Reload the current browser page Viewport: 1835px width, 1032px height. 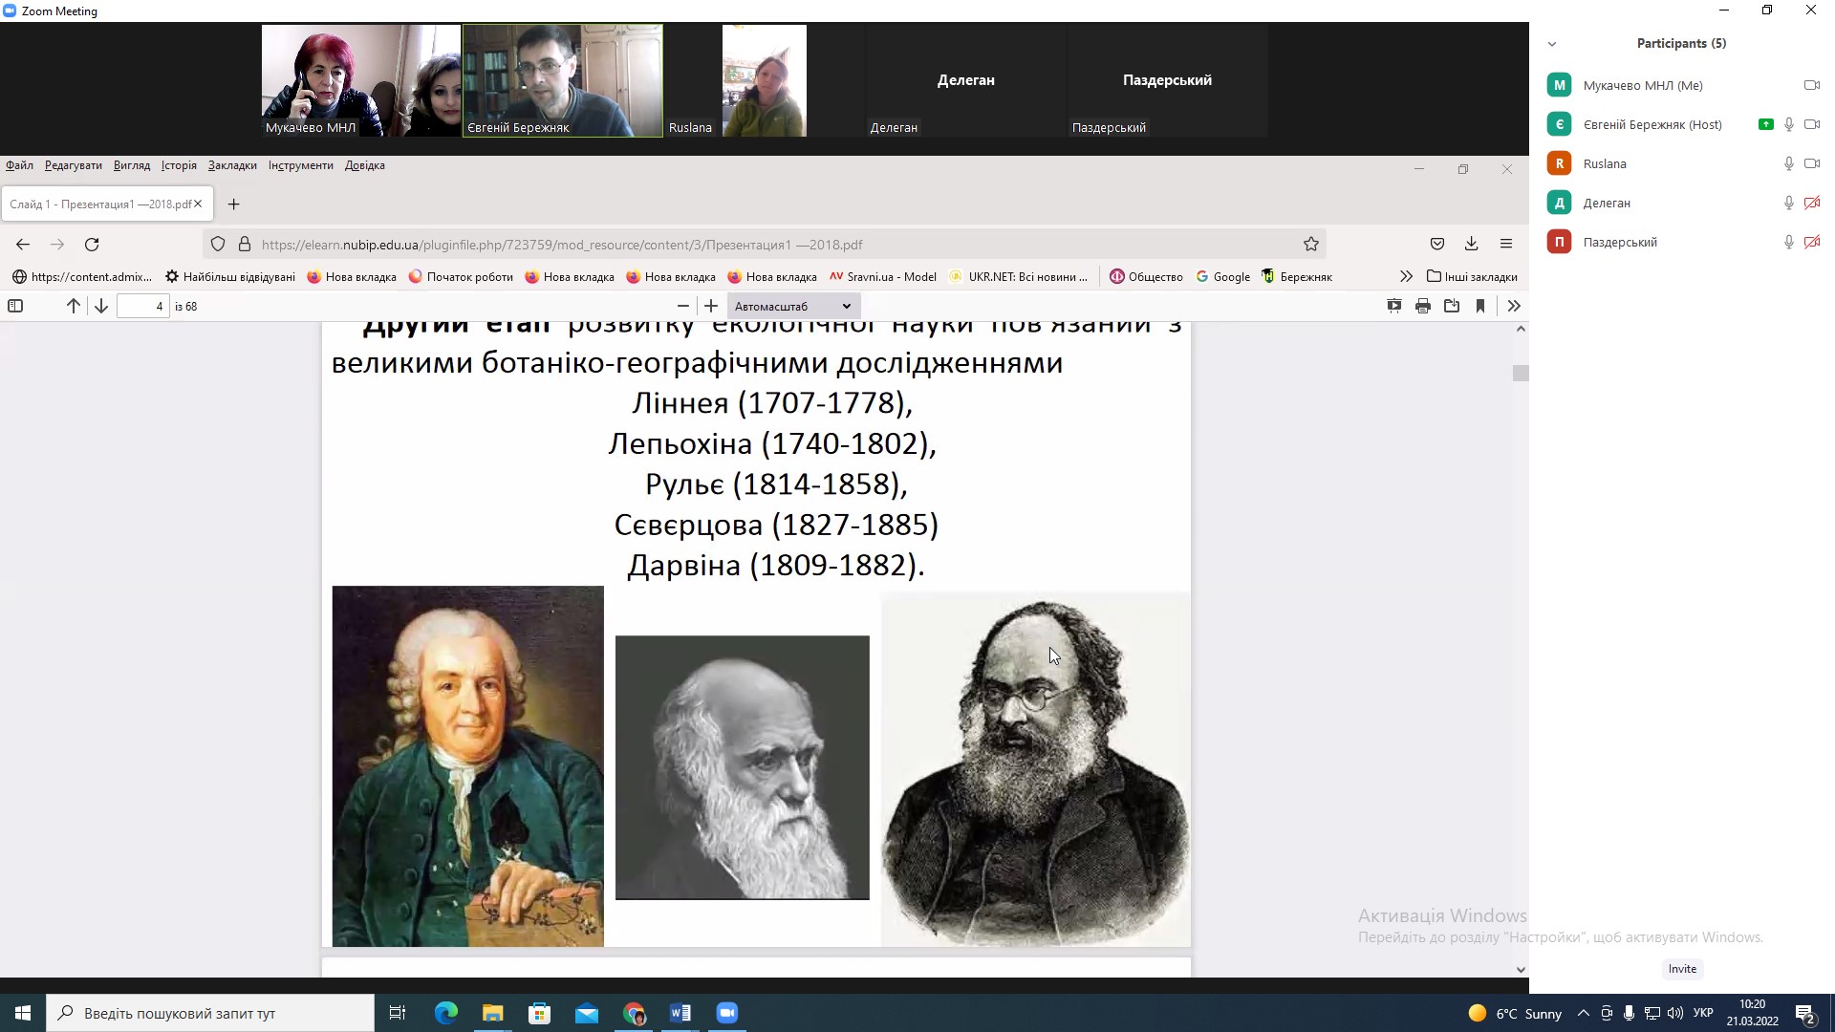click(92, 245)
